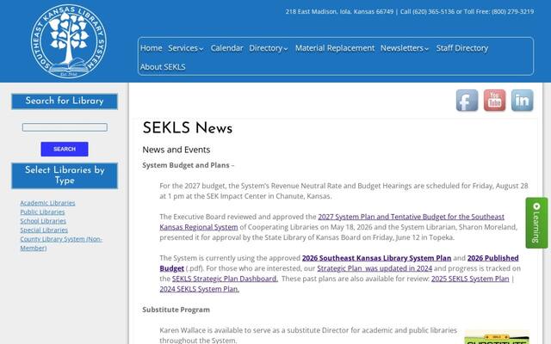Click the Substitute program thumbnail image
The image size is (551, 344).
(x=497, y=337)
